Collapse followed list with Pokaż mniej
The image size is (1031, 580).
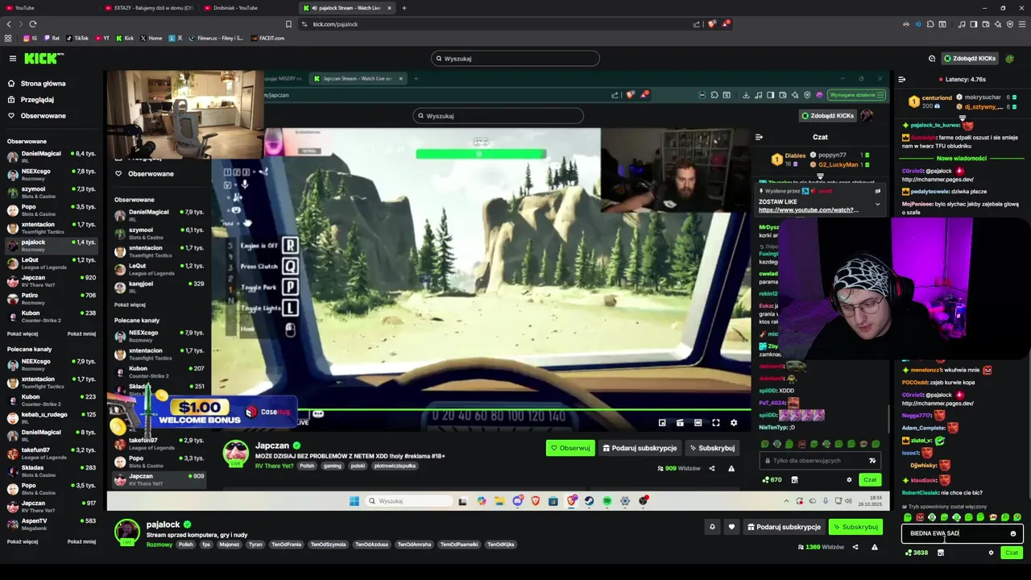coord(81,333)
